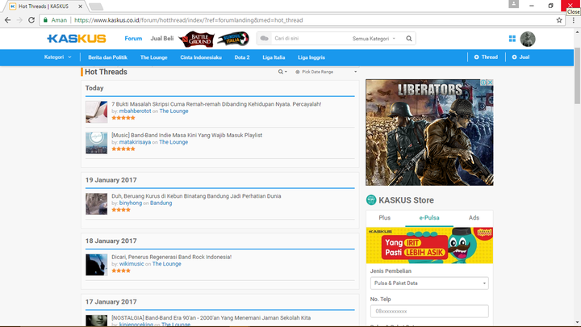This screenshot has width=581, height=327.
Task: Open the grid apps menu icon
Action: (x=512, y=39)
